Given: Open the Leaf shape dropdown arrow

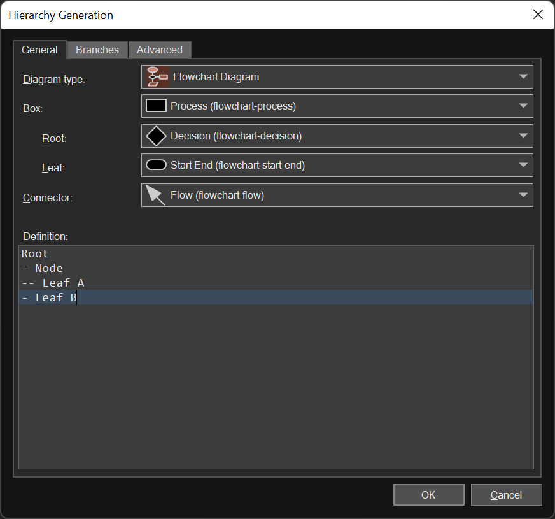Looking at the screenshot, I should tap(523, 166).
